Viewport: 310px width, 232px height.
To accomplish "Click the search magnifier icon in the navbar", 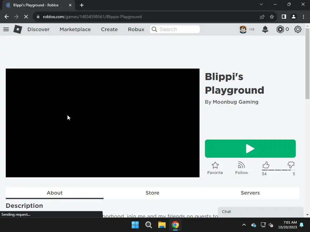I will 154,29.
